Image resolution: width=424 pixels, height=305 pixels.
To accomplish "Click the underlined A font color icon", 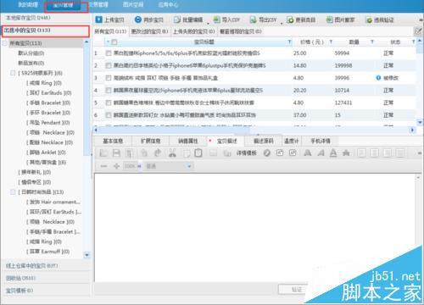I will coord(333,153).
